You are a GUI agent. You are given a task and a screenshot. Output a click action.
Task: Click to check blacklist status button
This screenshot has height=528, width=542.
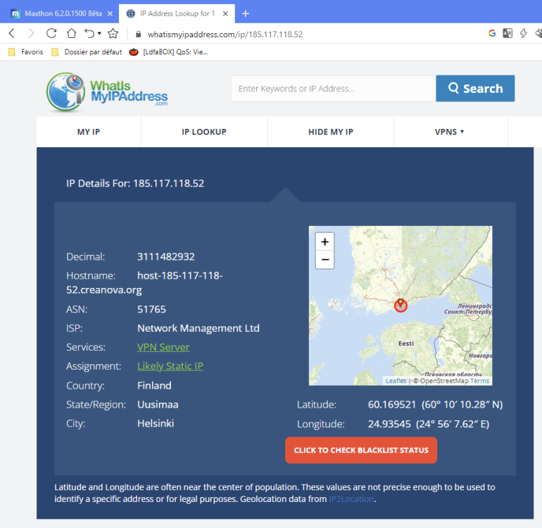[361, 451]
